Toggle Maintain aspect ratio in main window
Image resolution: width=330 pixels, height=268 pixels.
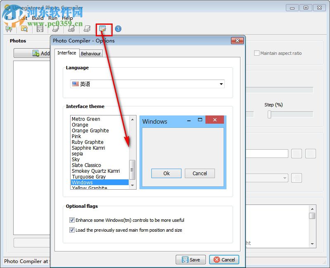coord(257,53)
